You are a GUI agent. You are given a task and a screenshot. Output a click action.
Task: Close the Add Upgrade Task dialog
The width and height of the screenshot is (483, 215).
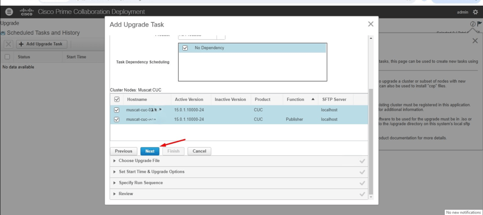click(x=371, y=24)
